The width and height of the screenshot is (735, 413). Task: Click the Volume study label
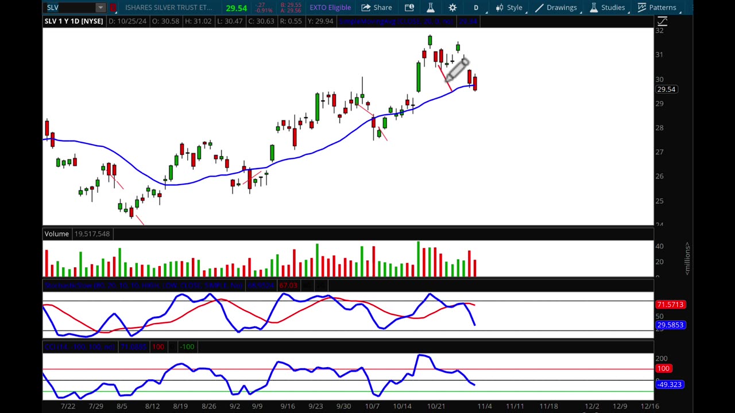click(57, 233)
